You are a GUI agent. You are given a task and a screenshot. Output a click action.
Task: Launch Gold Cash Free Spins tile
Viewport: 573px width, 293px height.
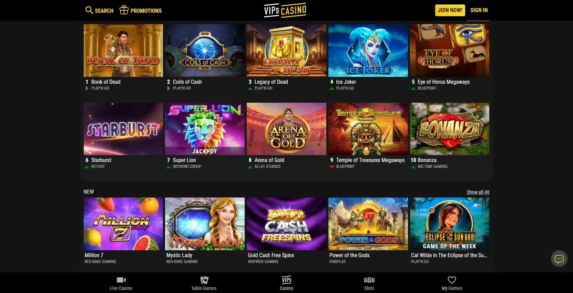pos(286,224)
